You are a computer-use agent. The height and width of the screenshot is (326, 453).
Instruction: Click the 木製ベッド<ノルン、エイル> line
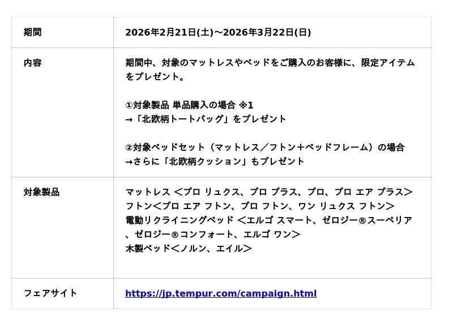pos(188,249)
